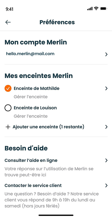Click Gérer l'enceinte under Mathilde

(31, 97)
